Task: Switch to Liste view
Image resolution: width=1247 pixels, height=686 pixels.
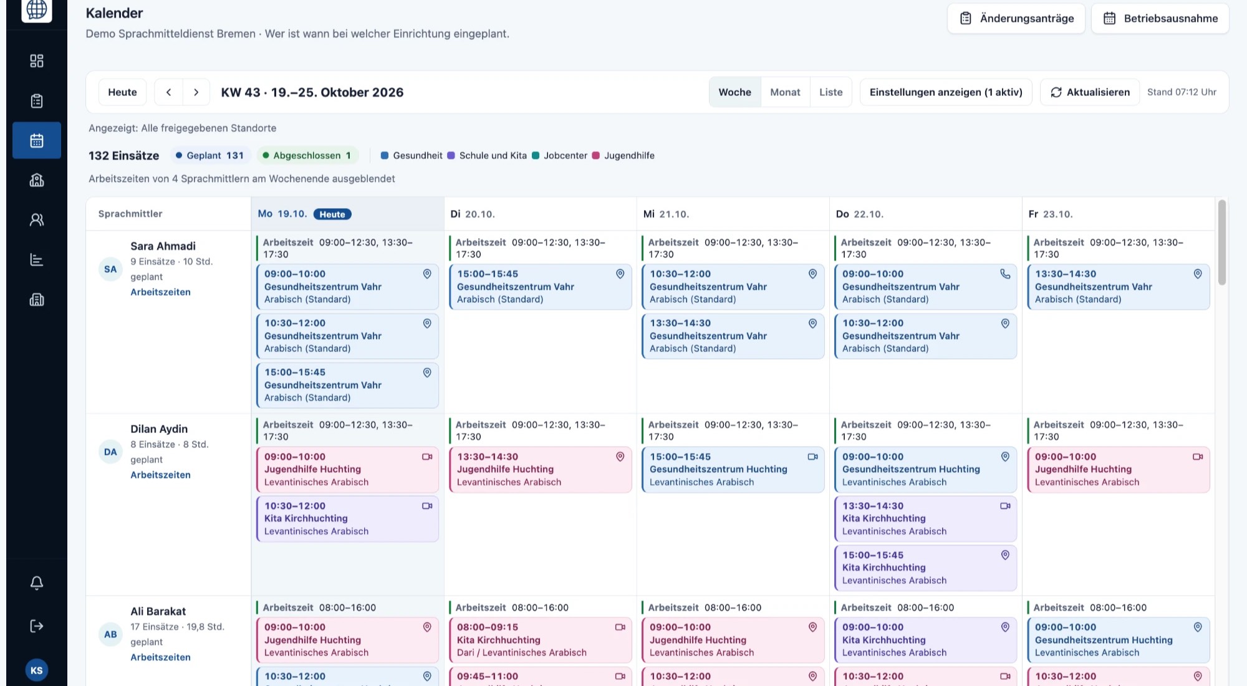Action: click(x=831, y=92)
